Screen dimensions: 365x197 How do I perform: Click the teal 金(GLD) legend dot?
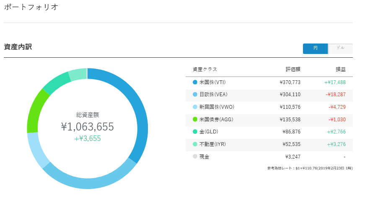click(195, 132)
